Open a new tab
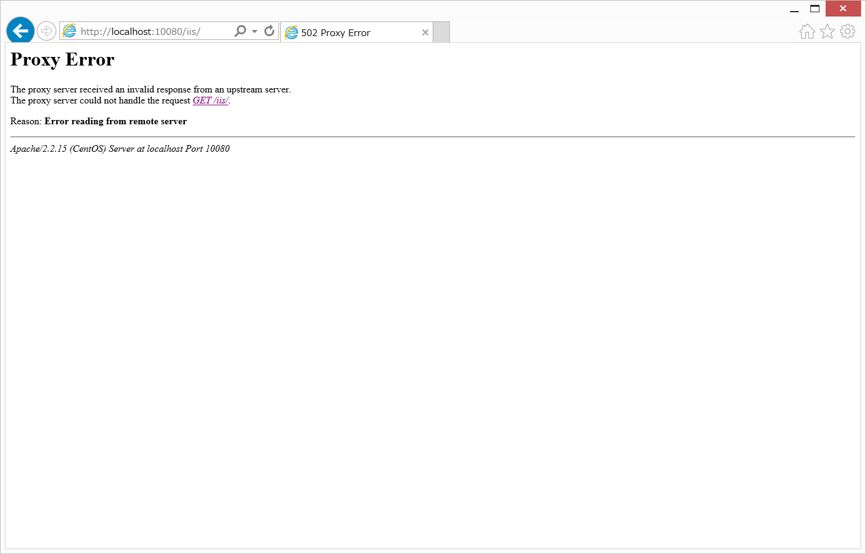Viewport: 866px width, 554px height. 441,32
